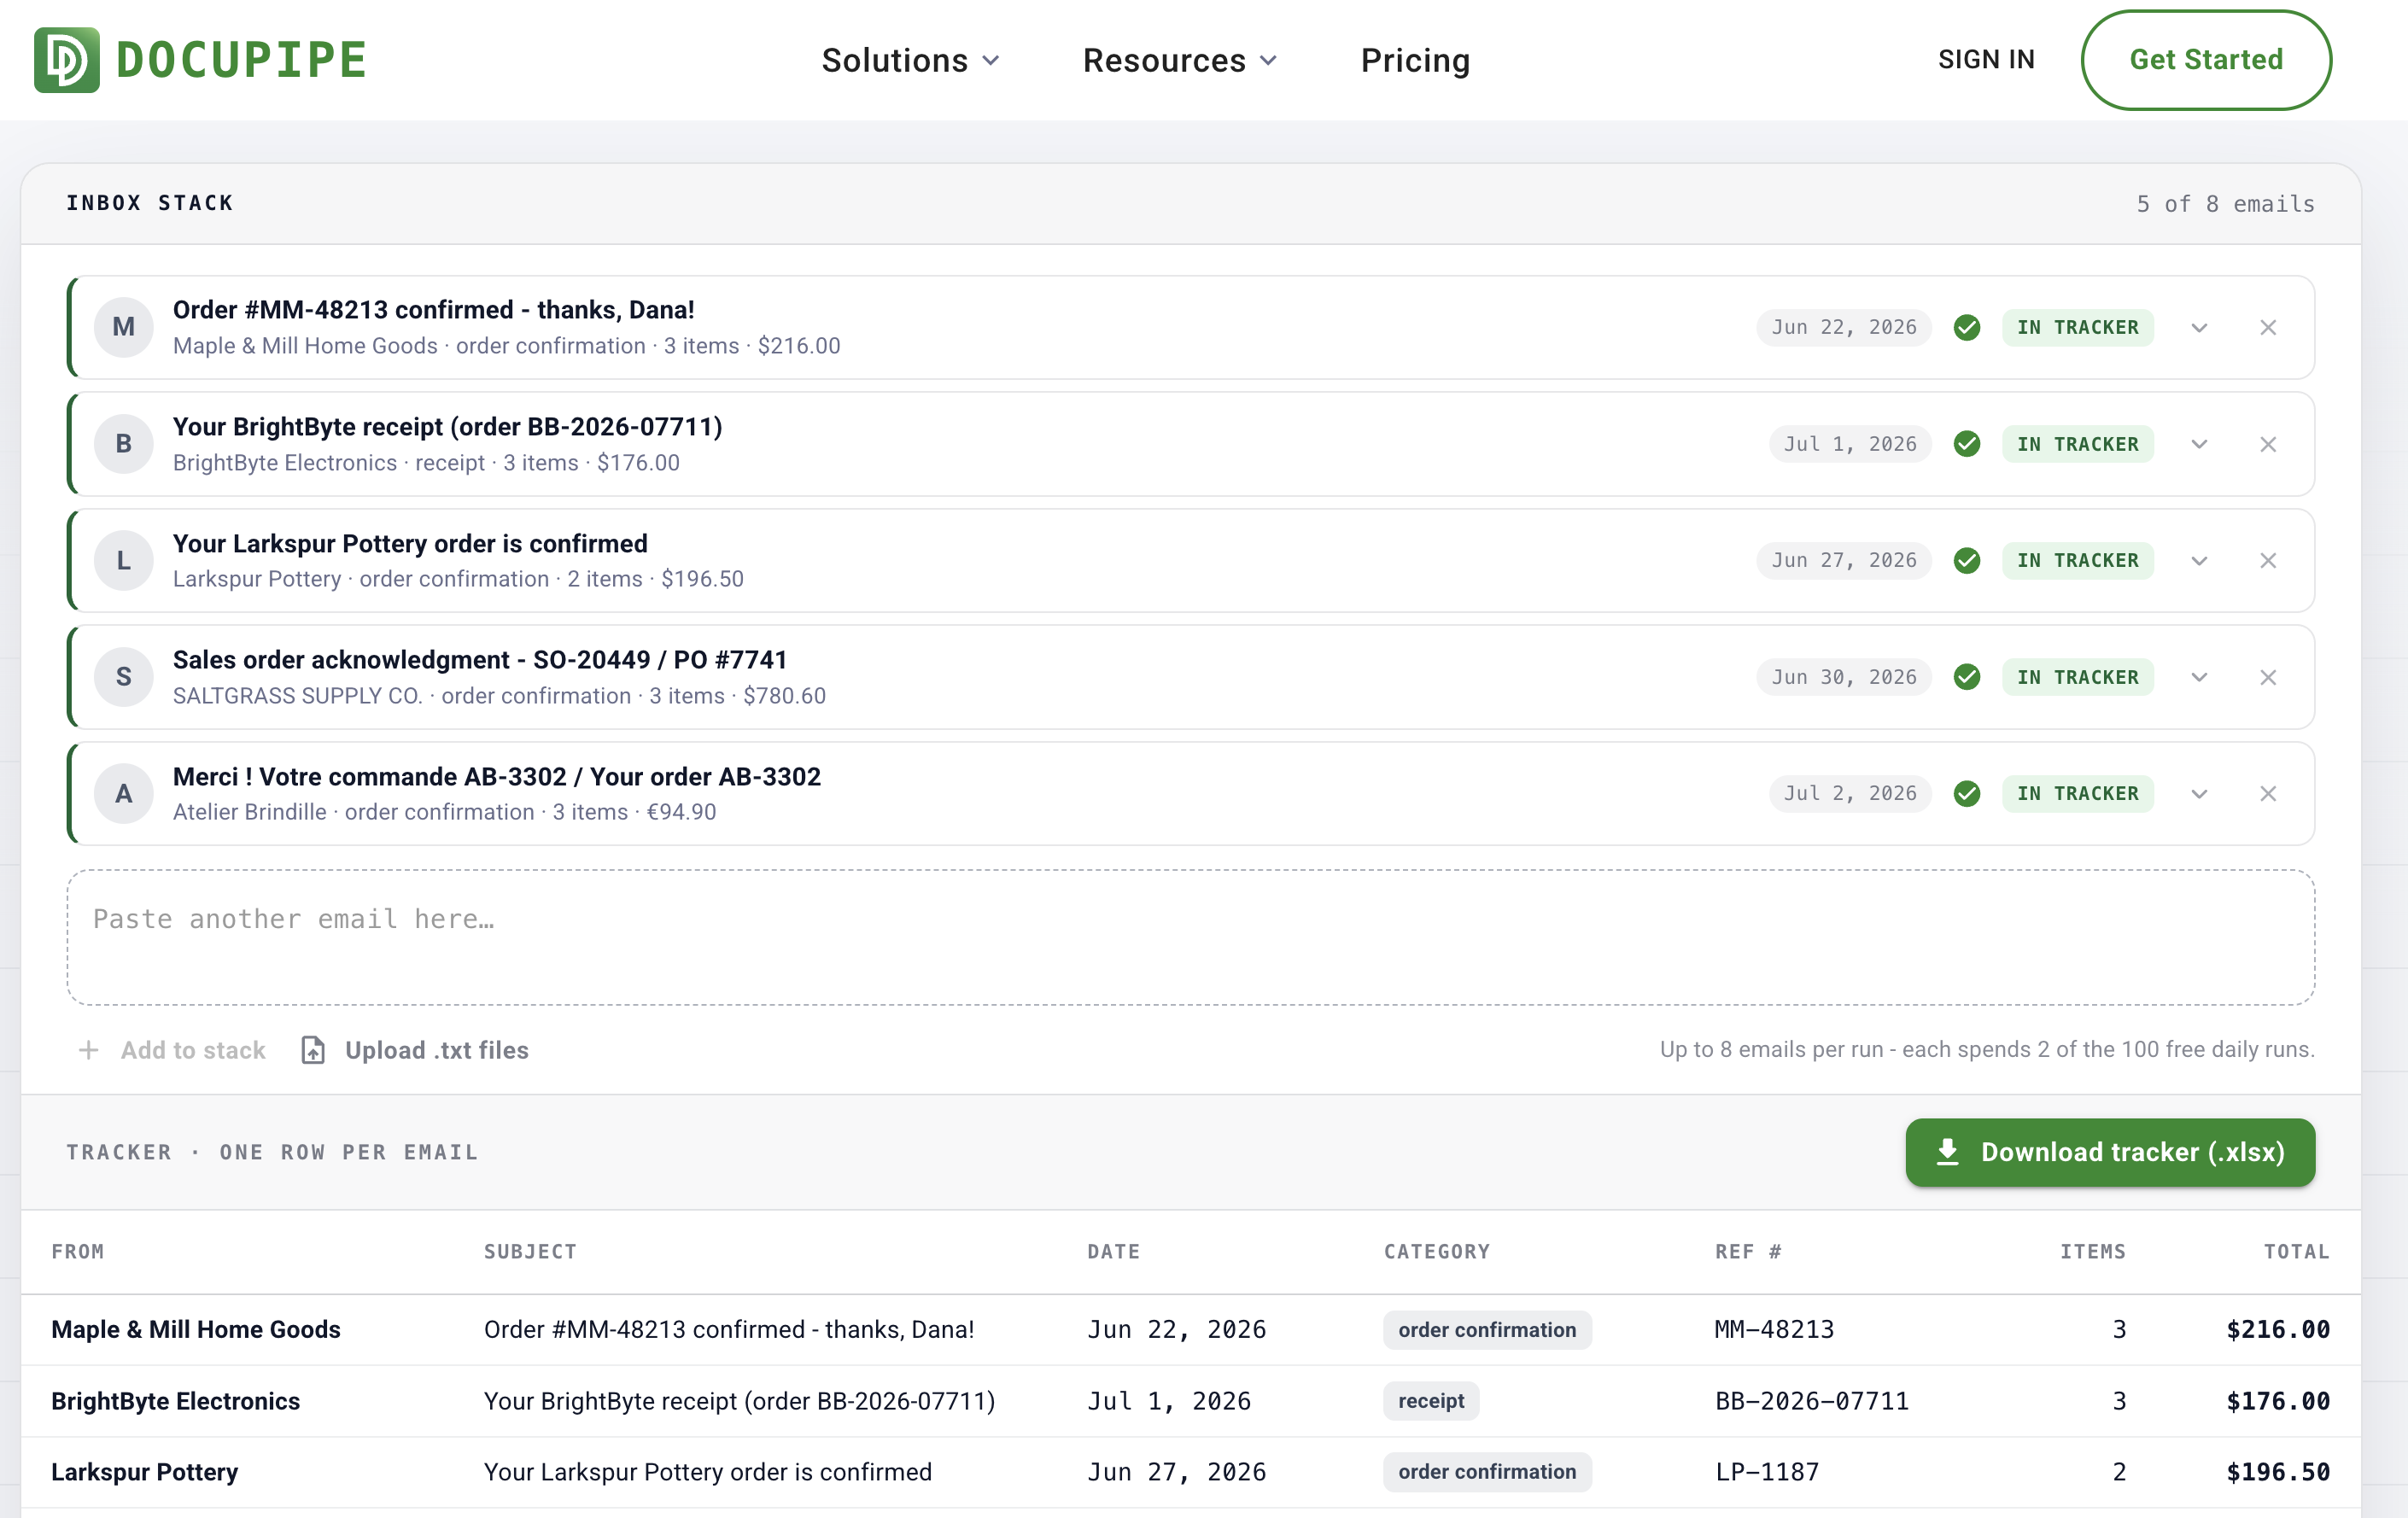Click the Jul 2, 2026 date chip
Viewport: 2408px width, 1518px height.
[x=1850, y=794]
